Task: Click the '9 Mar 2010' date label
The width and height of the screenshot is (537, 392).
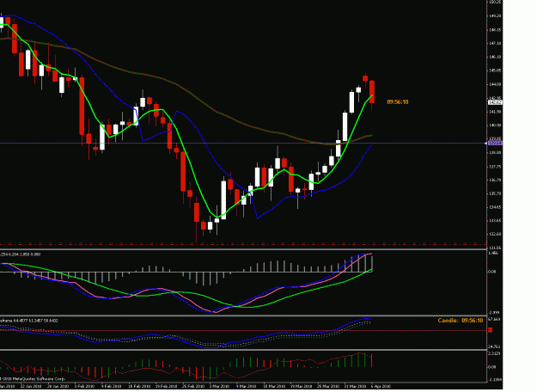Action: [247, 386]
